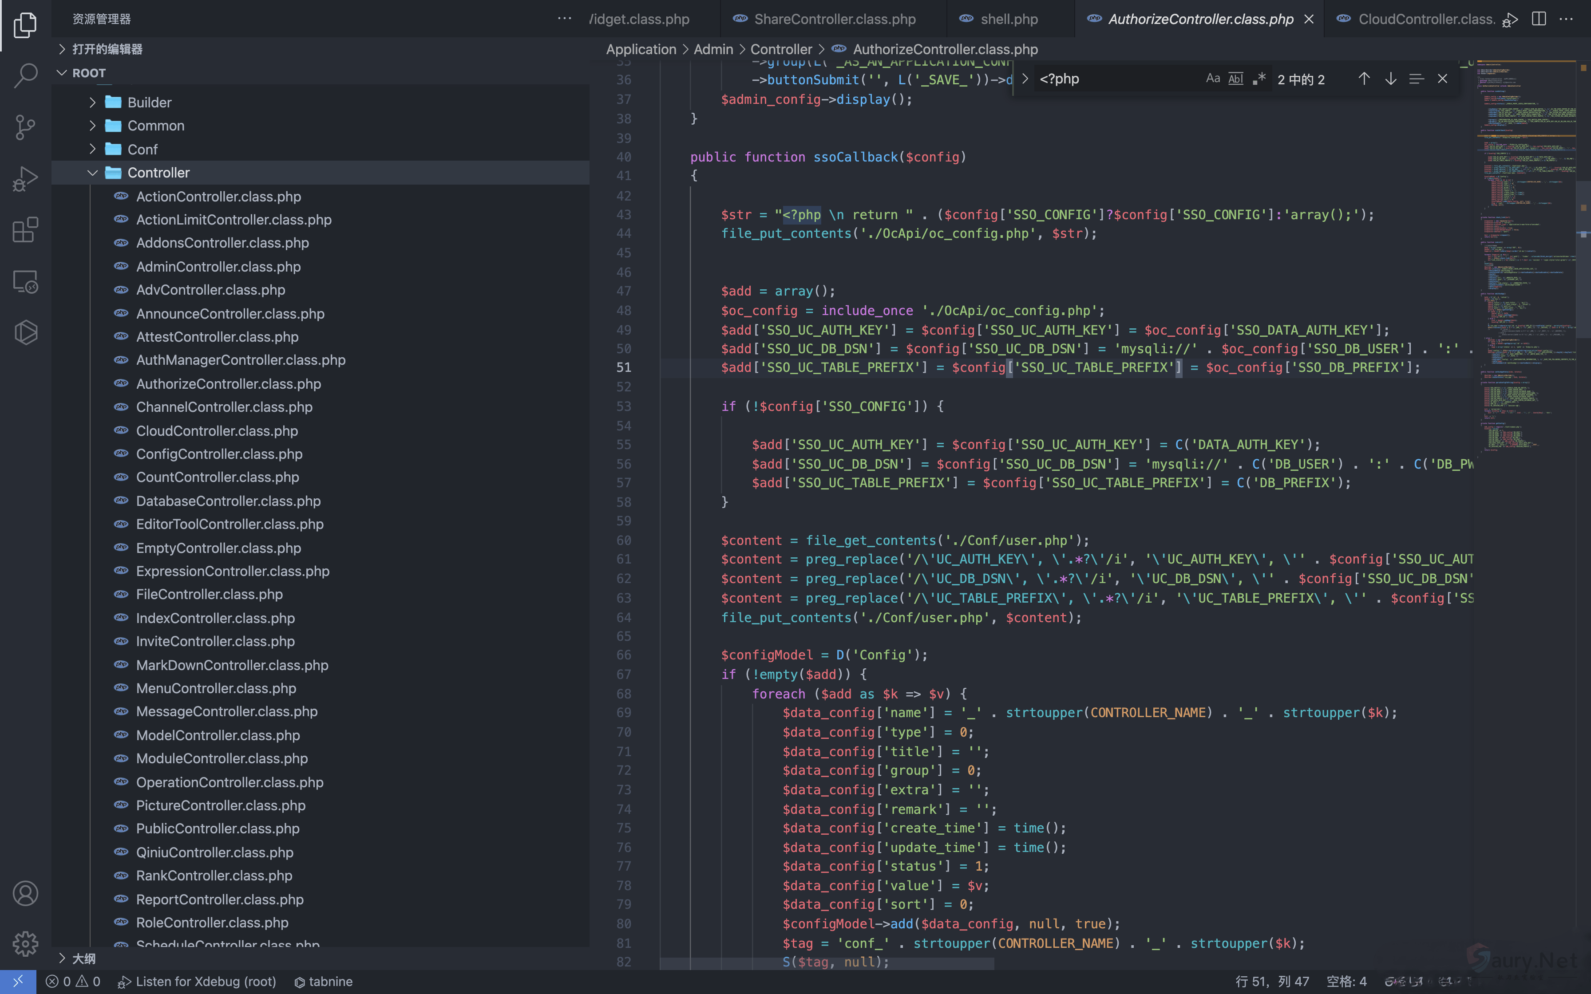
Task: Collapse the Controller folder
Action: [x=158, y=173]
